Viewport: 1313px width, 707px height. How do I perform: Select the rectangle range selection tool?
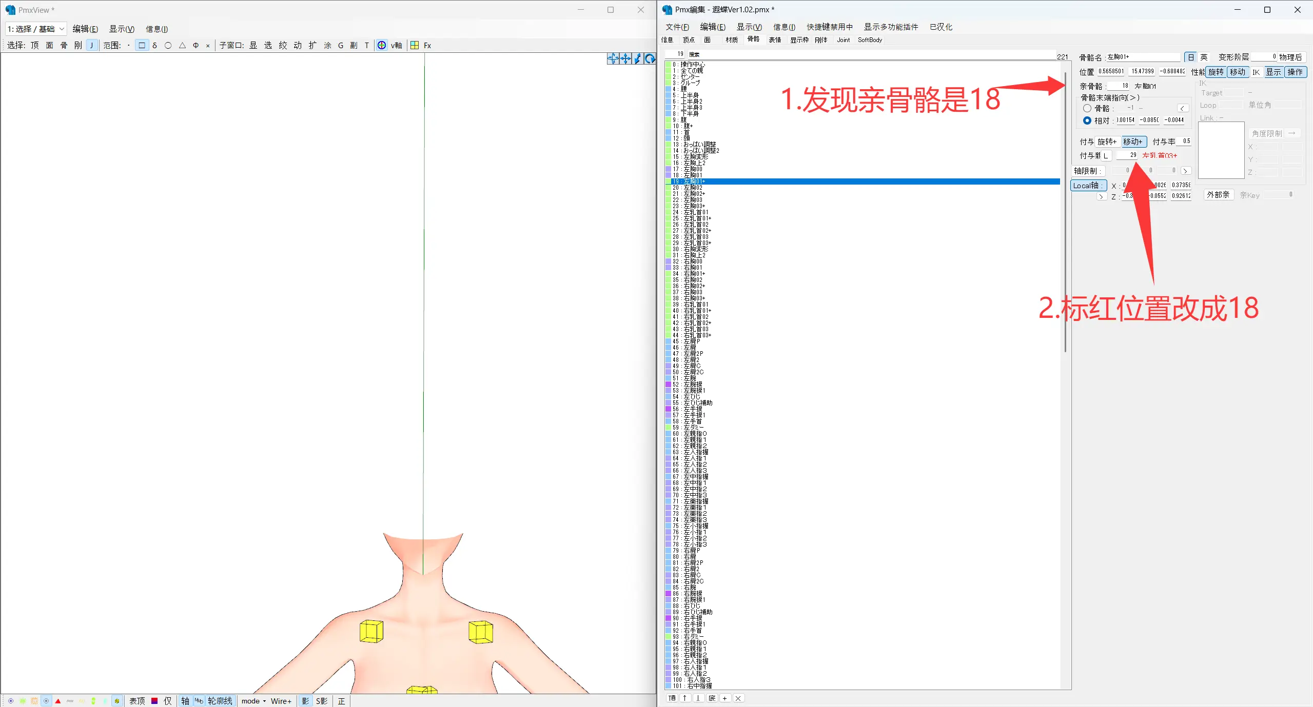point(142,45)
